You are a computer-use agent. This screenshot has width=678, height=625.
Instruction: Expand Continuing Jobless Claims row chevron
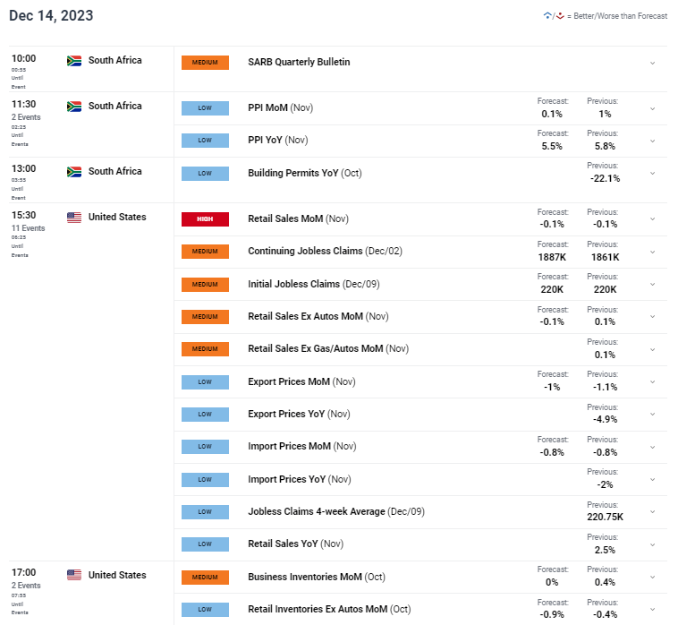652,252
